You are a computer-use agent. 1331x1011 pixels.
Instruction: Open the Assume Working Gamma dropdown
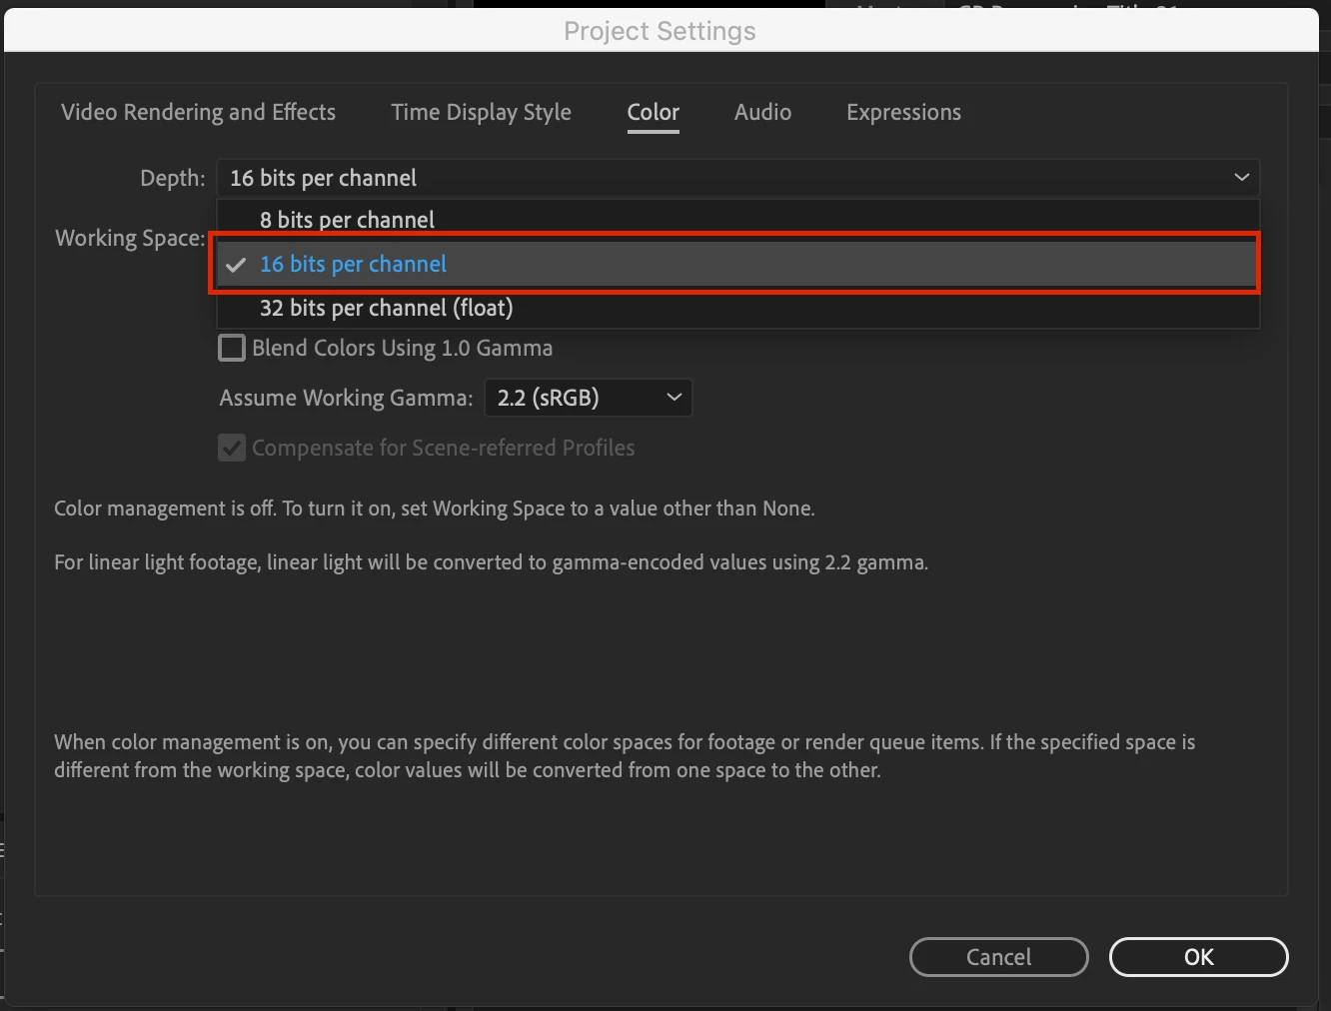tap(588, 398)
